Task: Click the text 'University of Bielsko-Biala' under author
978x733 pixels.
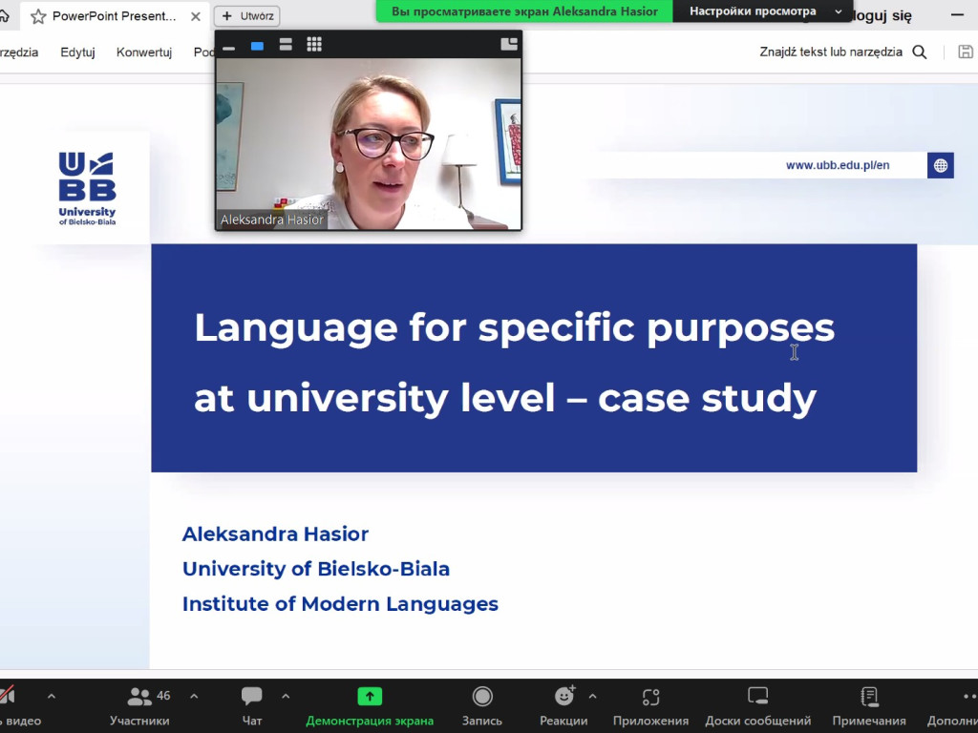Action: pyautogui.click(x=315, y=569)
